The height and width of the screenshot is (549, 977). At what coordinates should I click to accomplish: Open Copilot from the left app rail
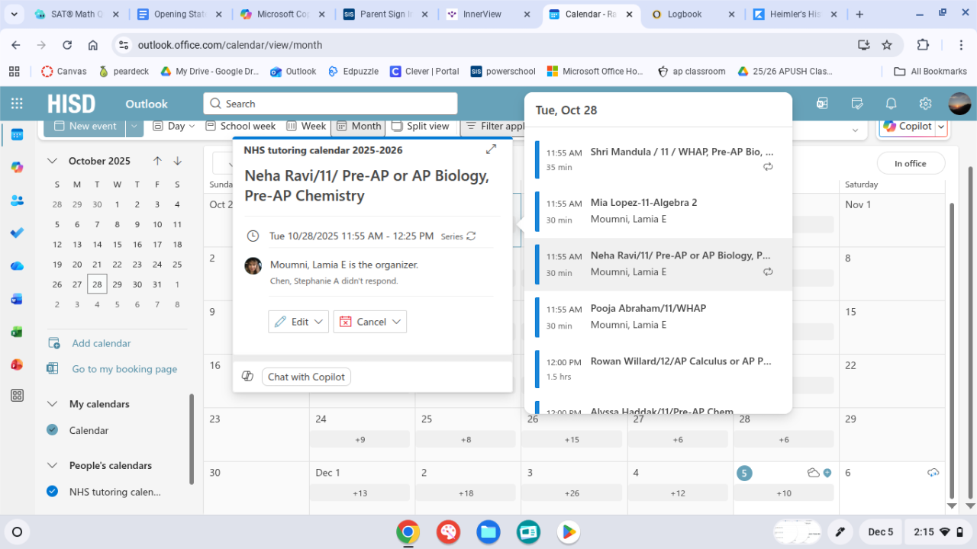(x=17, y=167)
